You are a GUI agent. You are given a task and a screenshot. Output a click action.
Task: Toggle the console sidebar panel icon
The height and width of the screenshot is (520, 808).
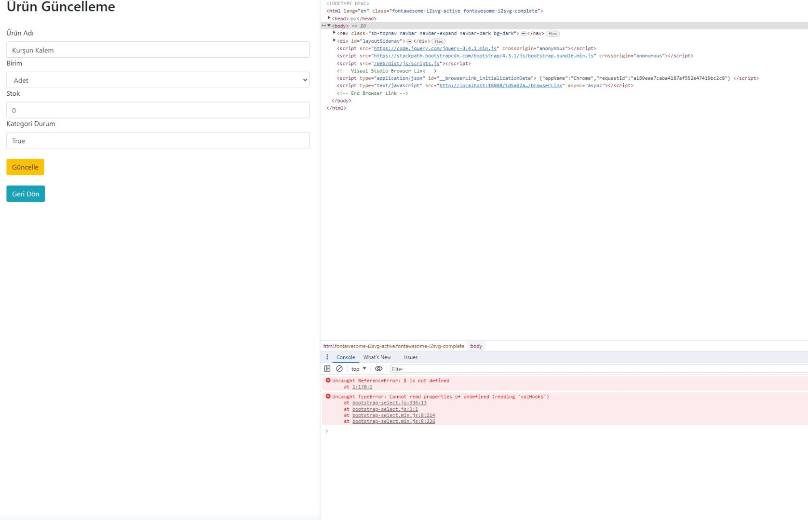point(327,369)
